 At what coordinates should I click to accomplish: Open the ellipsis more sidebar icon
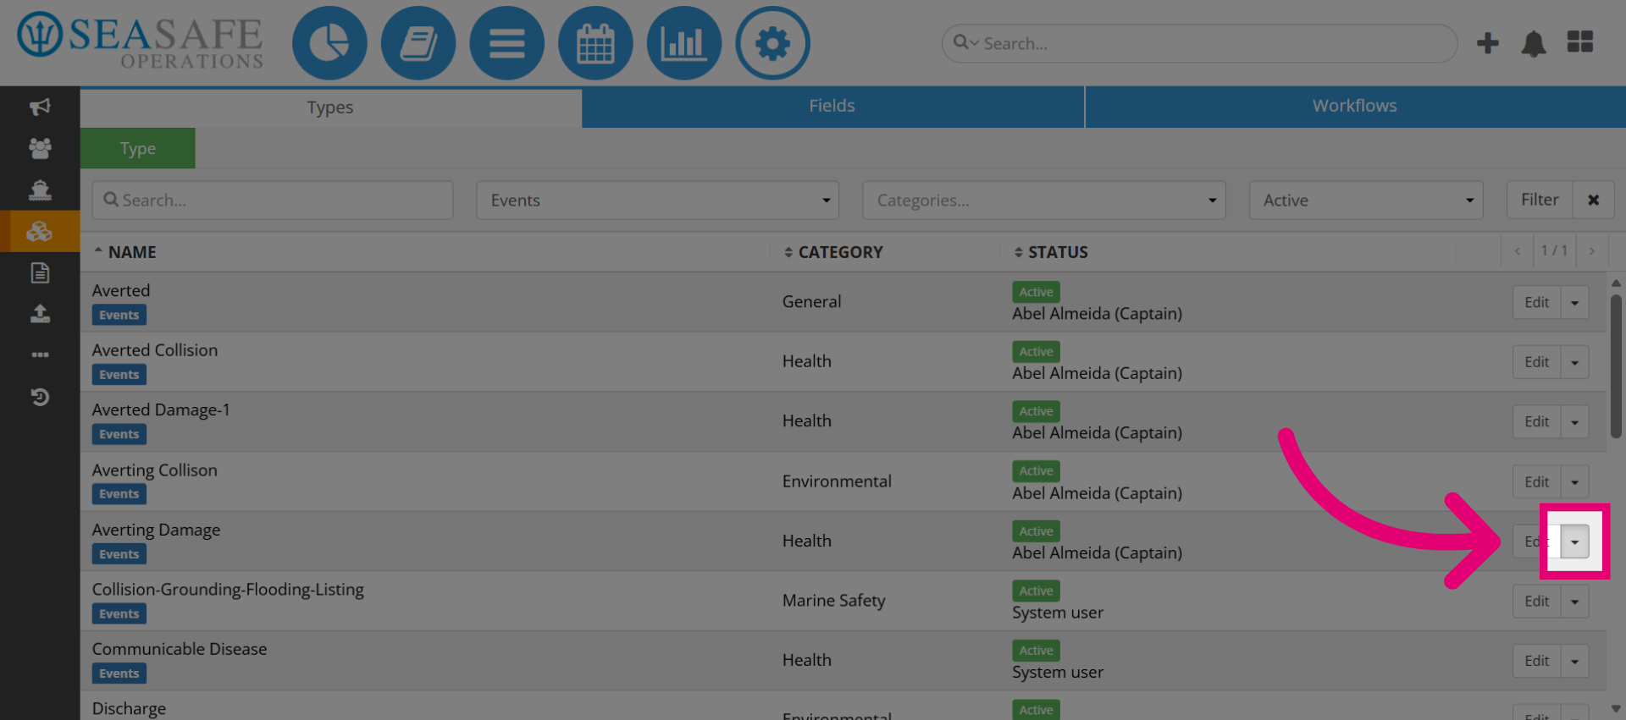click(40, 355)
